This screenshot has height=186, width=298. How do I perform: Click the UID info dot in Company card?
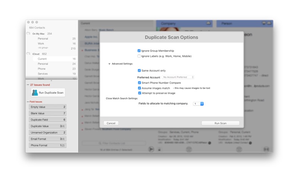[209, 143]
